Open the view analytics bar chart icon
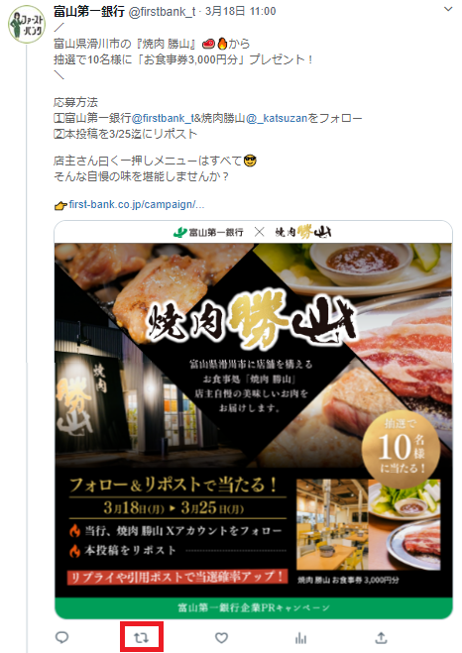This screenshot has width=462, height=653. click(300, 638)
